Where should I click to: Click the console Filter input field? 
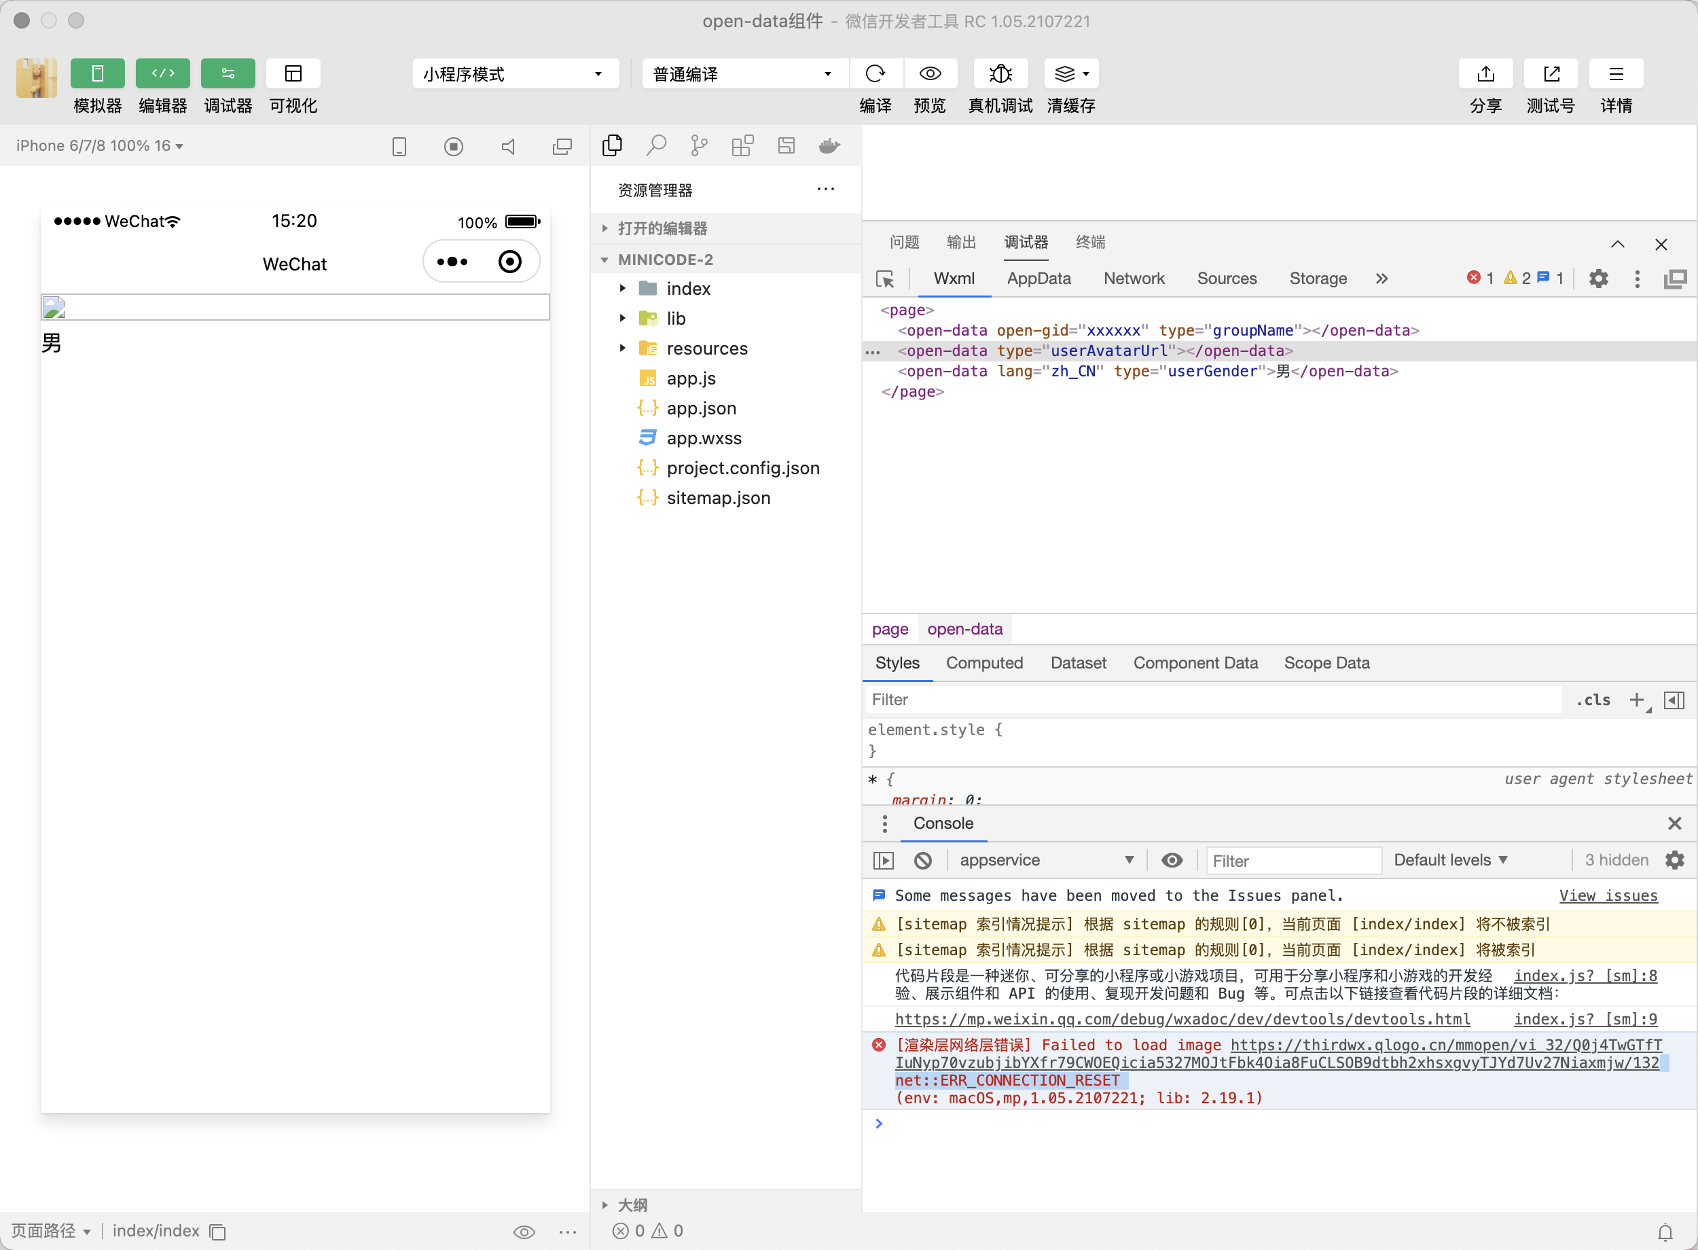pyautogui.click(x=1293, y=861)
